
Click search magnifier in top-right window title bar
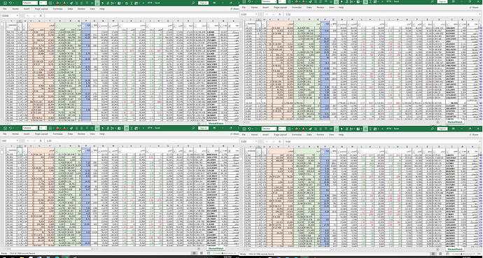(433, 1)
